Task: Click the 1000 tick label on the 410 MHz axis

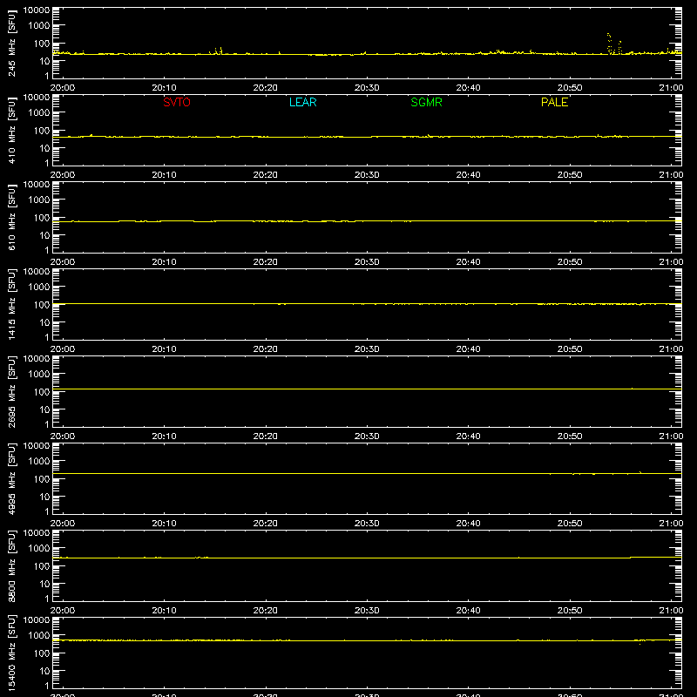Action: (x=38, y=113)
